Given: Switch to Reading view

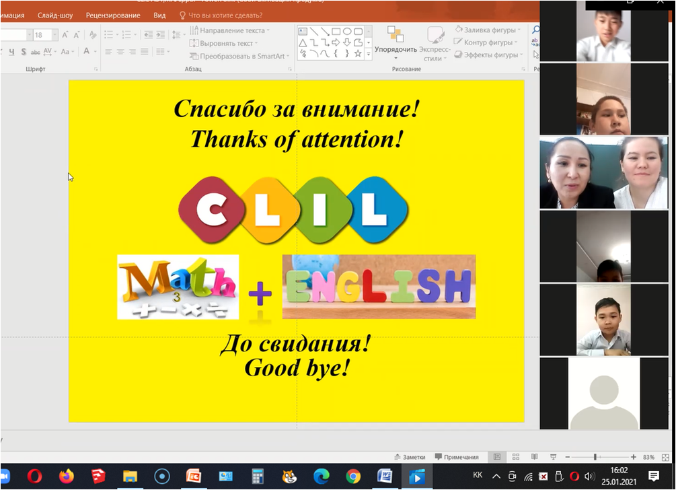Looking at the screenshot, I should tap(535, 457).
